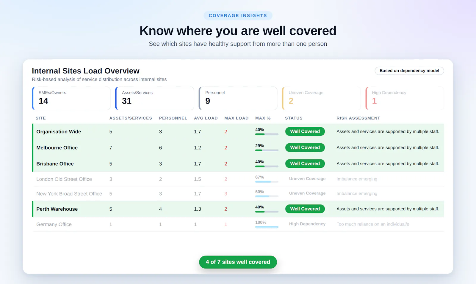Select the New York Broad Street Office name
476x284 pixels.
click(69, 193)
